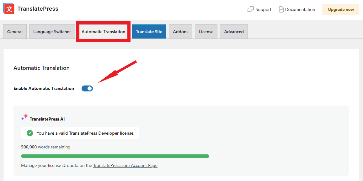Open the Addons tab
The width and height of the screenshot is (363, 181).
coord(180,31)
